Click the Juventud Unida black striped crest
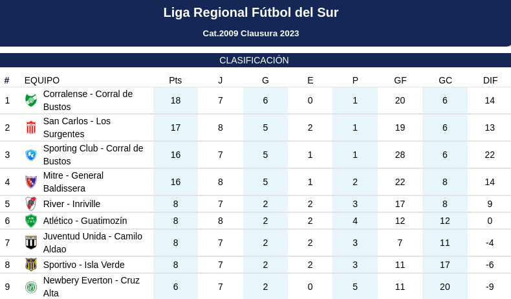Image resolution: width=511 pixels, height=299 pixels. (x=31, y=243)
